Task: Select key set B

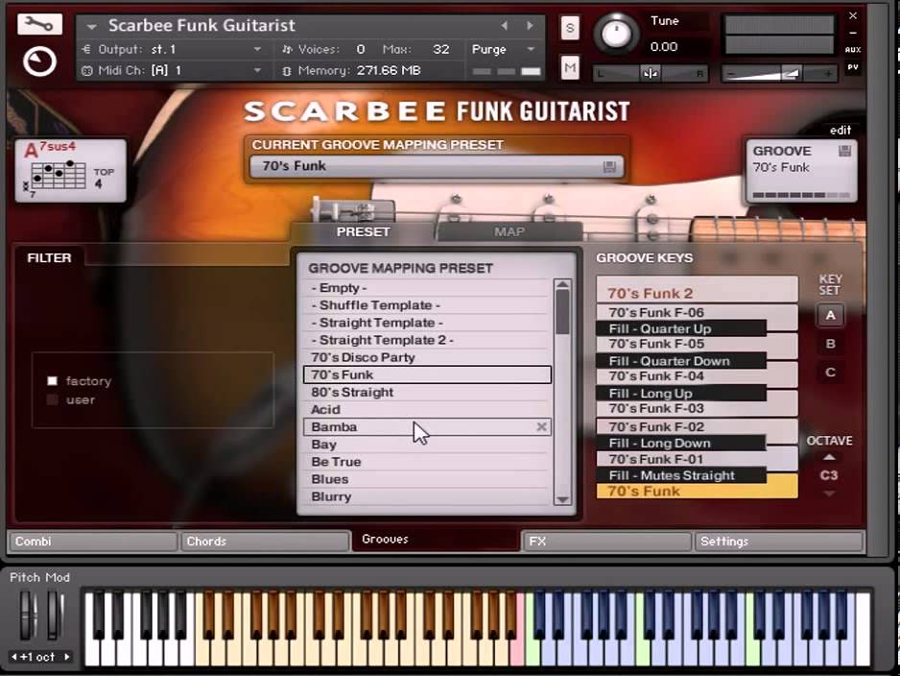Action: tap(830, 344)
